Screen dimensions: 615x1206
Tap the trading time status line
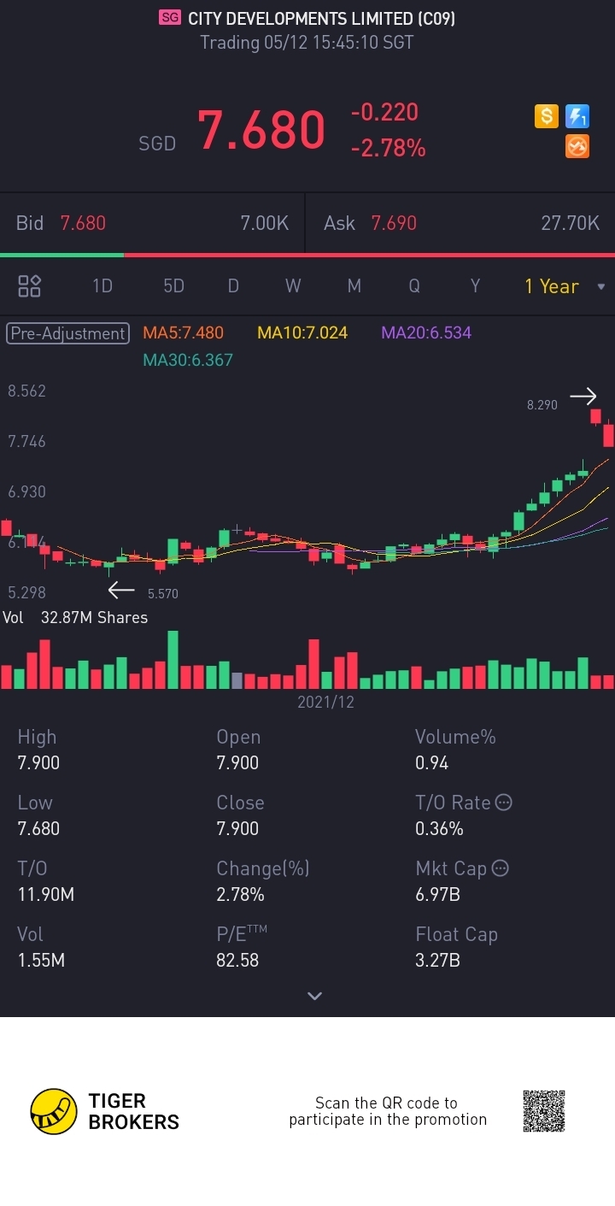307,42
